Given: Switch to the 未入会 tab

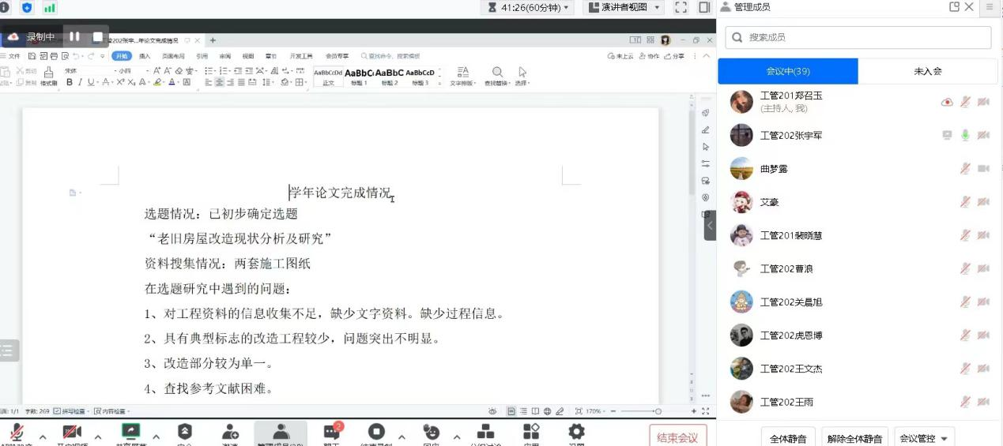Looking at the screenshot, I should tap(927, 71).
